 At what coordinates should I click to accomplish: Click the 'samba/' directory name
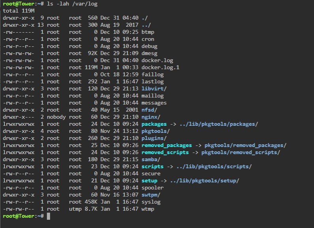151,160
